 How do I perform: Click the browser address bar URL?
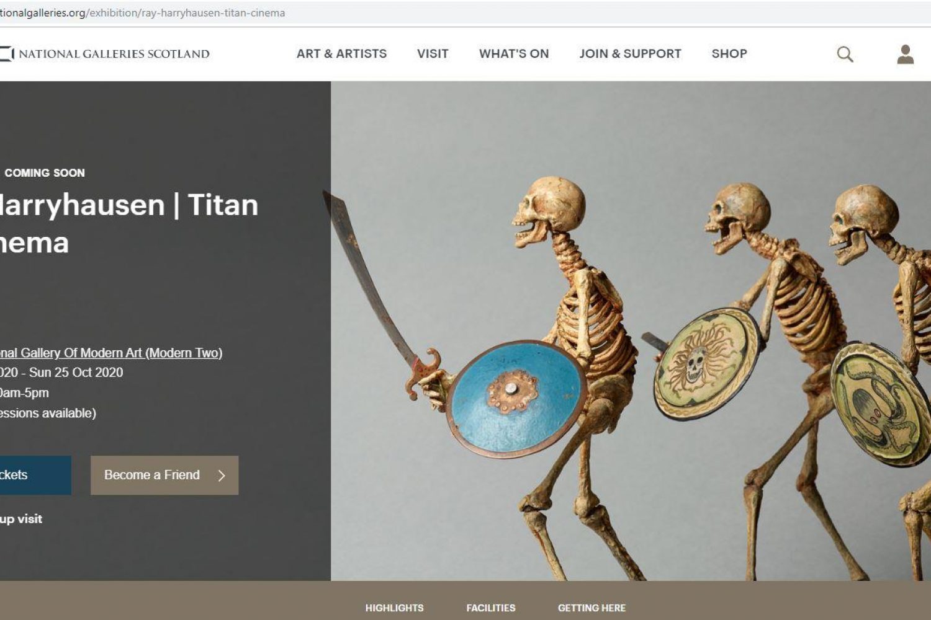pyautogui.click(x=143, y=13)
